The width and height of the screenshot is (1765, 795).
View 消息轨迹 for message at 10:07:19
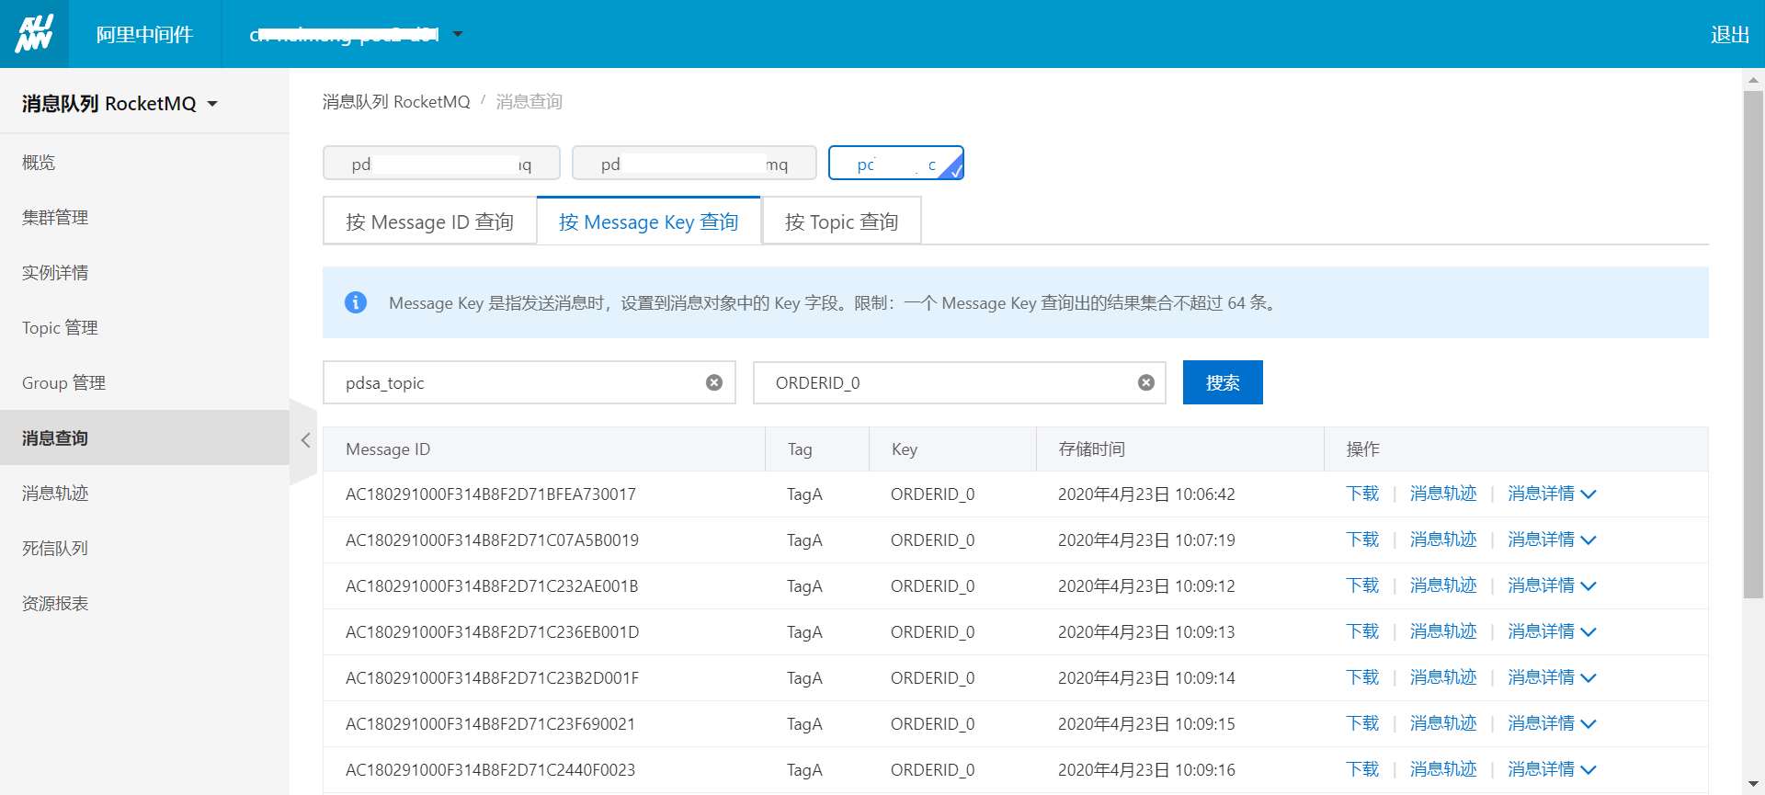pyautogui.click(x=1443, y=539)
